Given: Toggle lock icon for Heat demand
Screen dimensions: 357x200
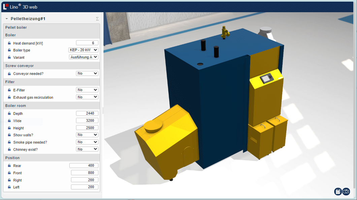Looking at the screenshot, I should (x=9, y=43).
